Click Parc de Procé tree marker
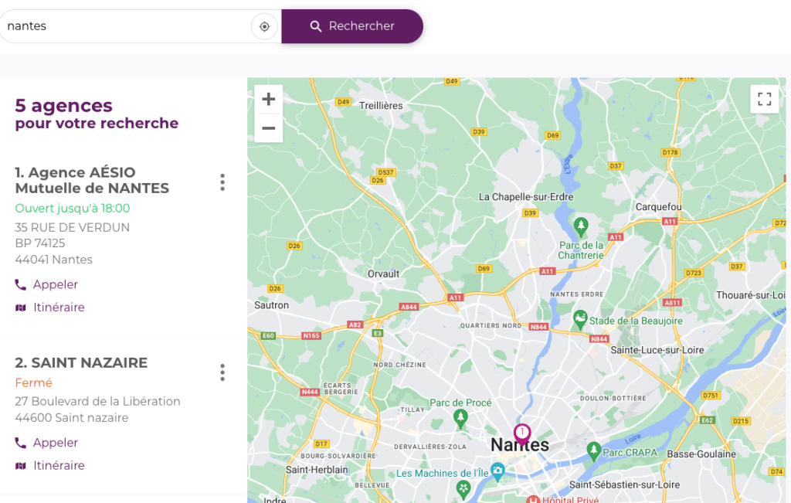791x503 pixels. (x=460, y=418)
